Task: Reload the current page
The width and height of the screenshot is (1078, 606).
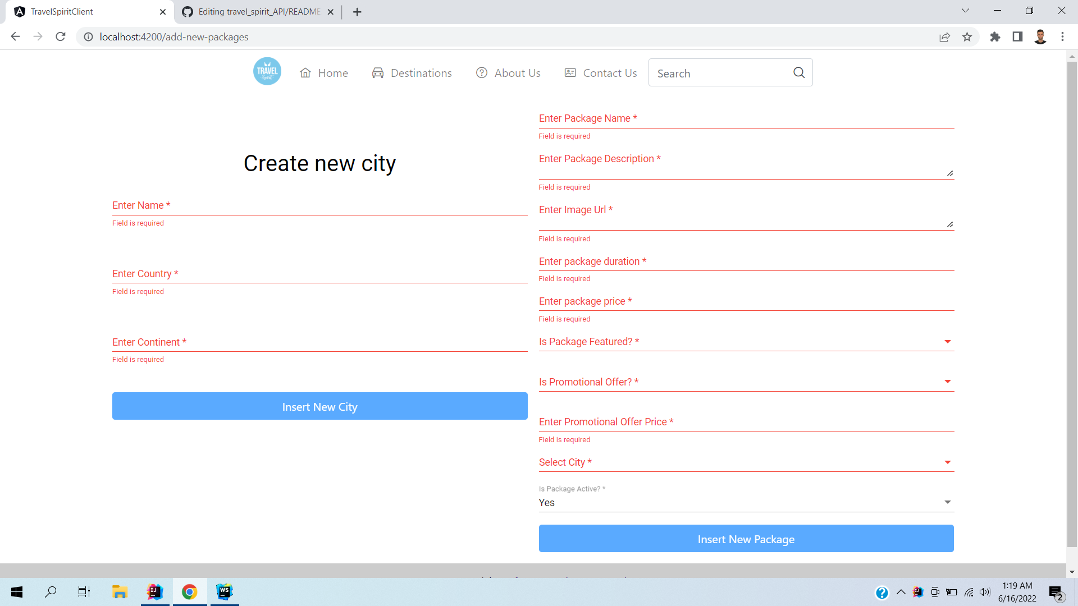Action: tap(61, 37)
